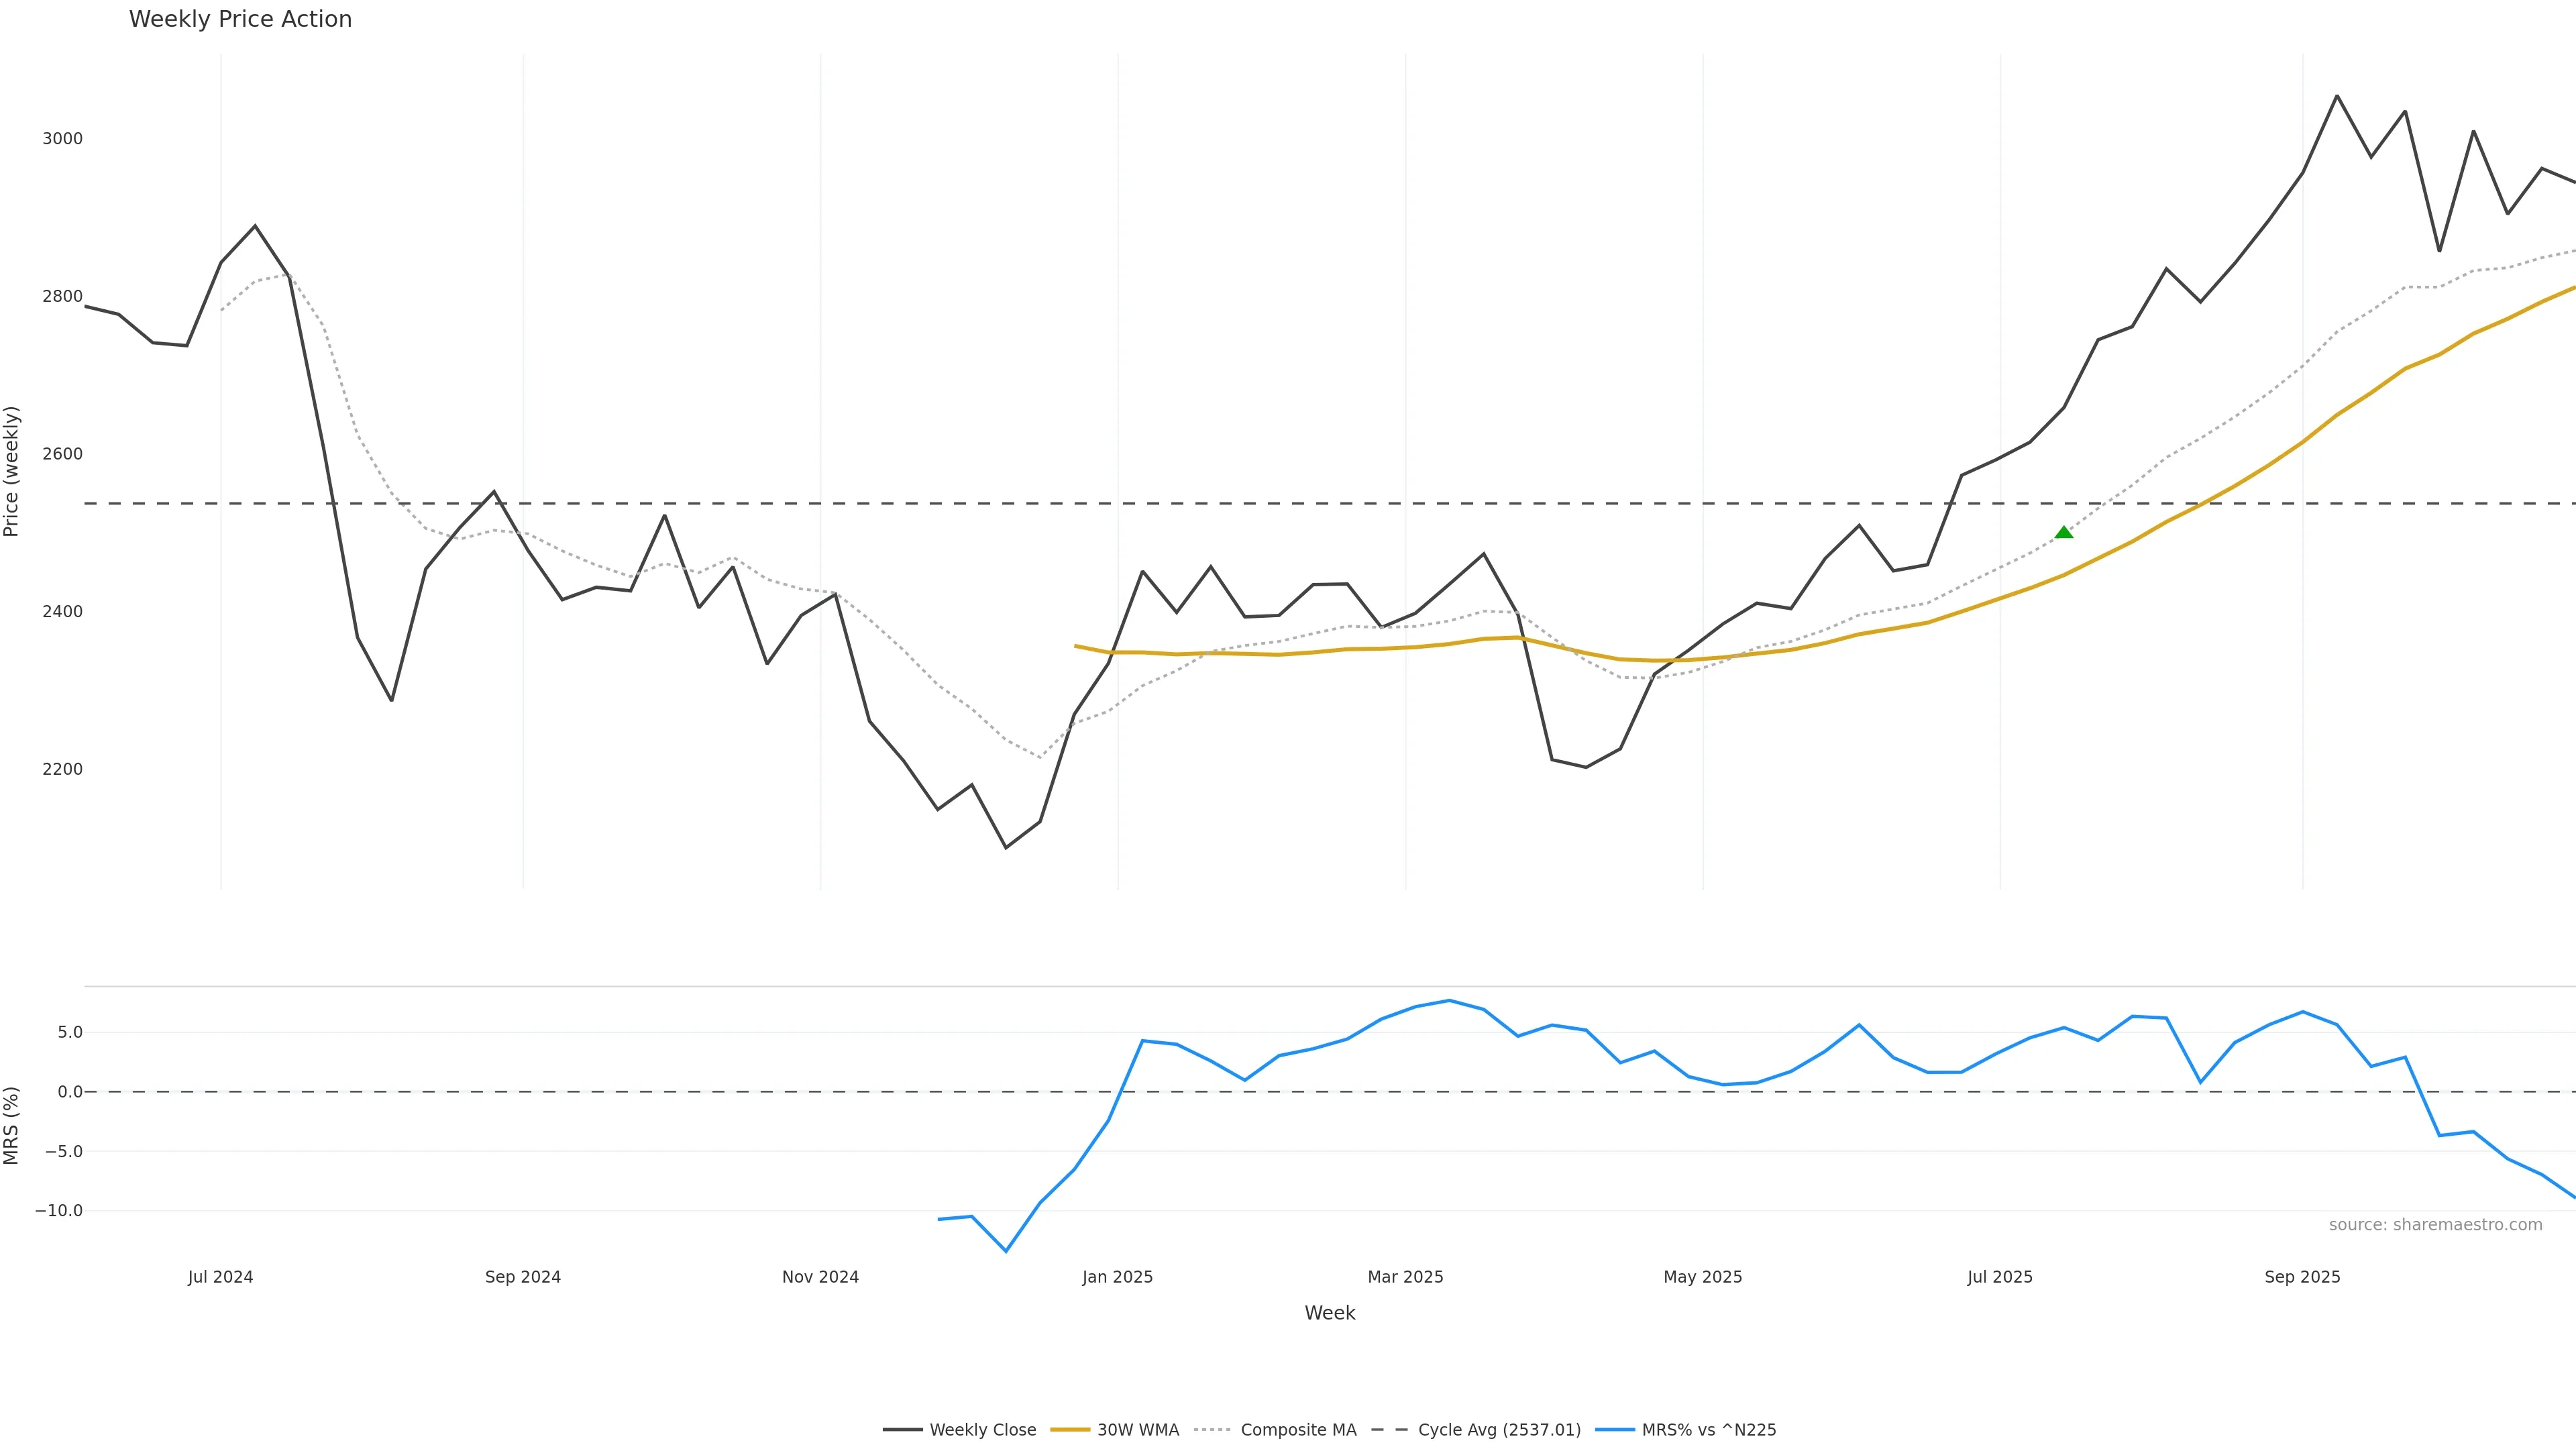Image resolution: width=2576 pixels, height=1449 pixels.
Task: Click the gold 30W WMA legend swatch
Action: (x=1069, y=1430)
